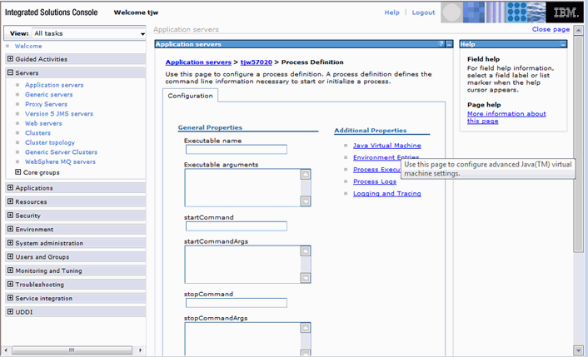This screenshot has width=588, height=357.
Task: Click the page scrollbar down arrow
Action: (579, 350)
